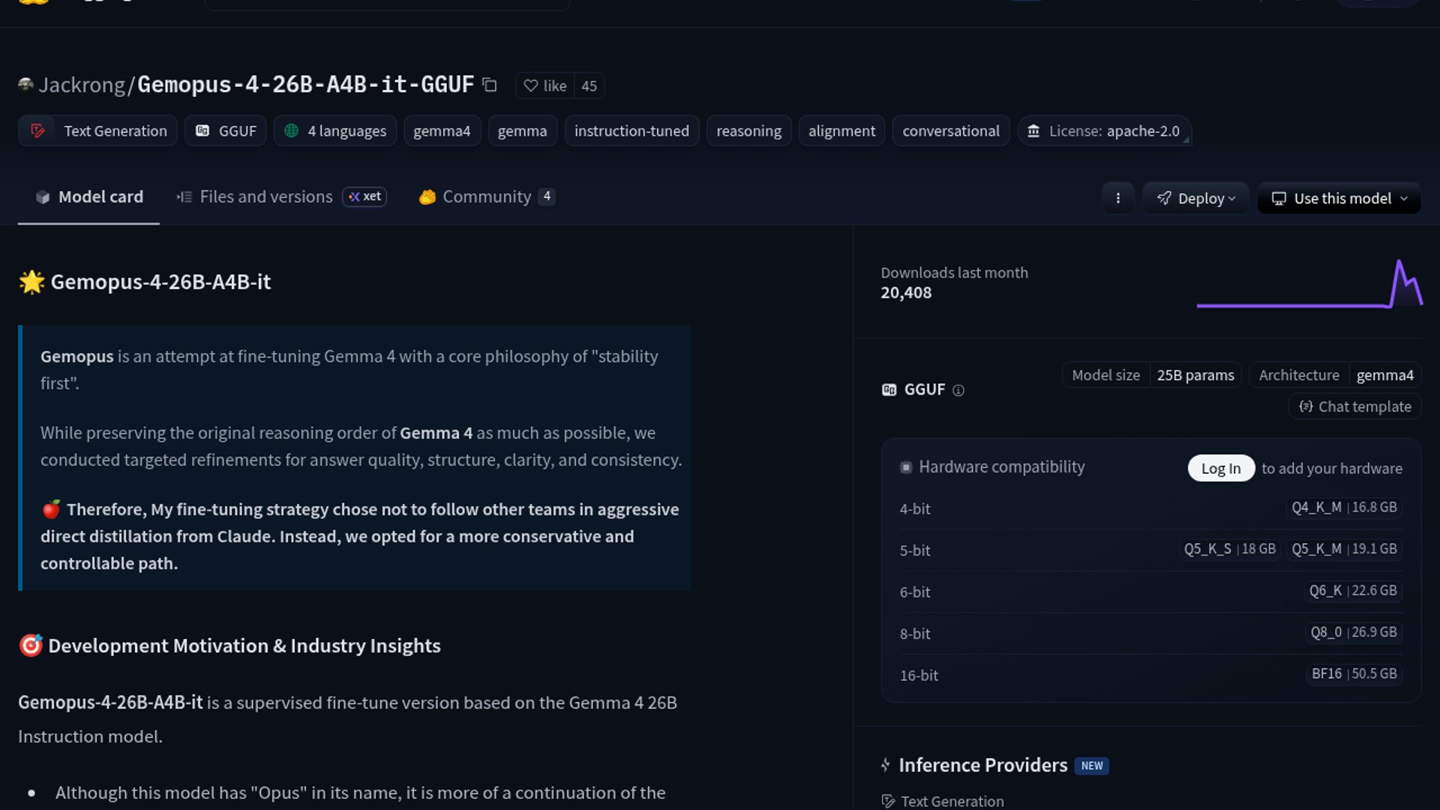Expand the Deploy dropdown
This screenshot has width=1440, height=810.
tap(1195, 198)
